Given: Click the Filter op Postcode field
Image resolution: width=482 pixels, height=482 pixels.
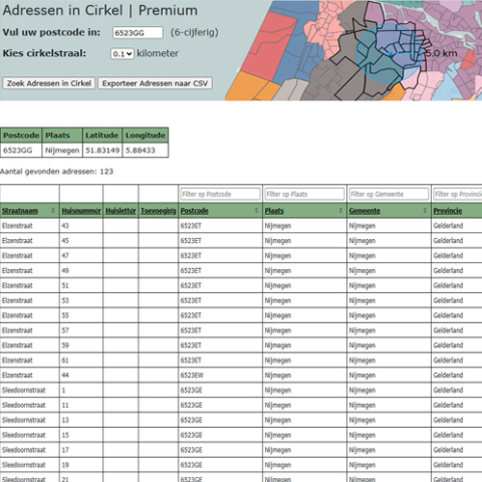Looking at the screenshot, I should point(221,194).
